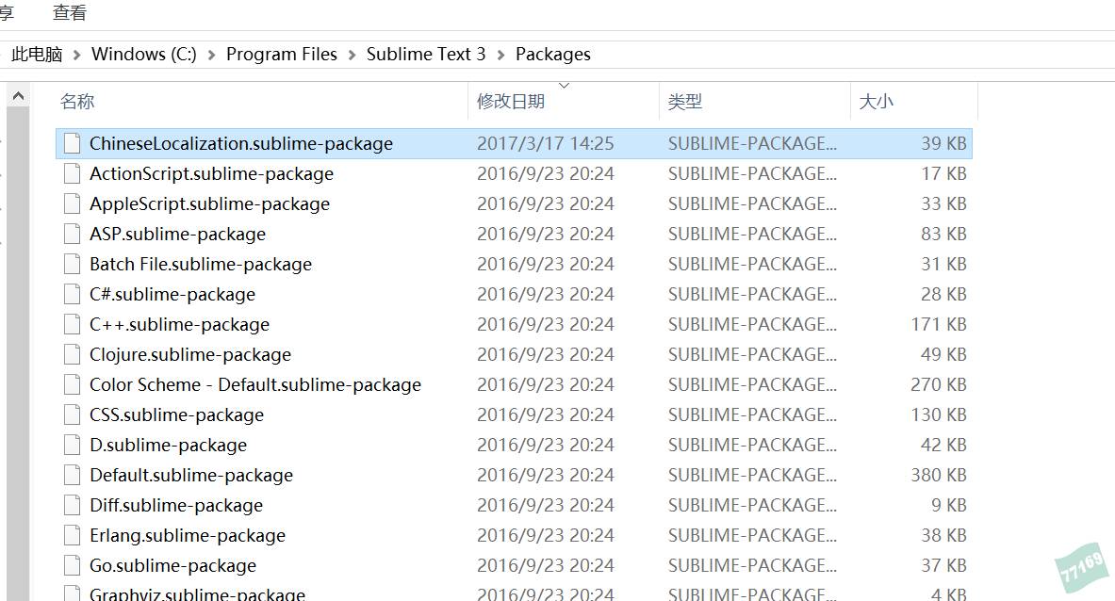Expand the chevron after 此电脑
Screen dimensions: 1115x601
76,55
